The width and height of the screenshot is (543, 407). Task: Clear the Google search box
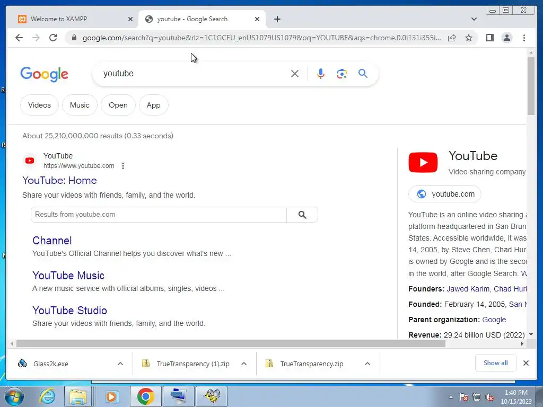[x=295, y=74]
